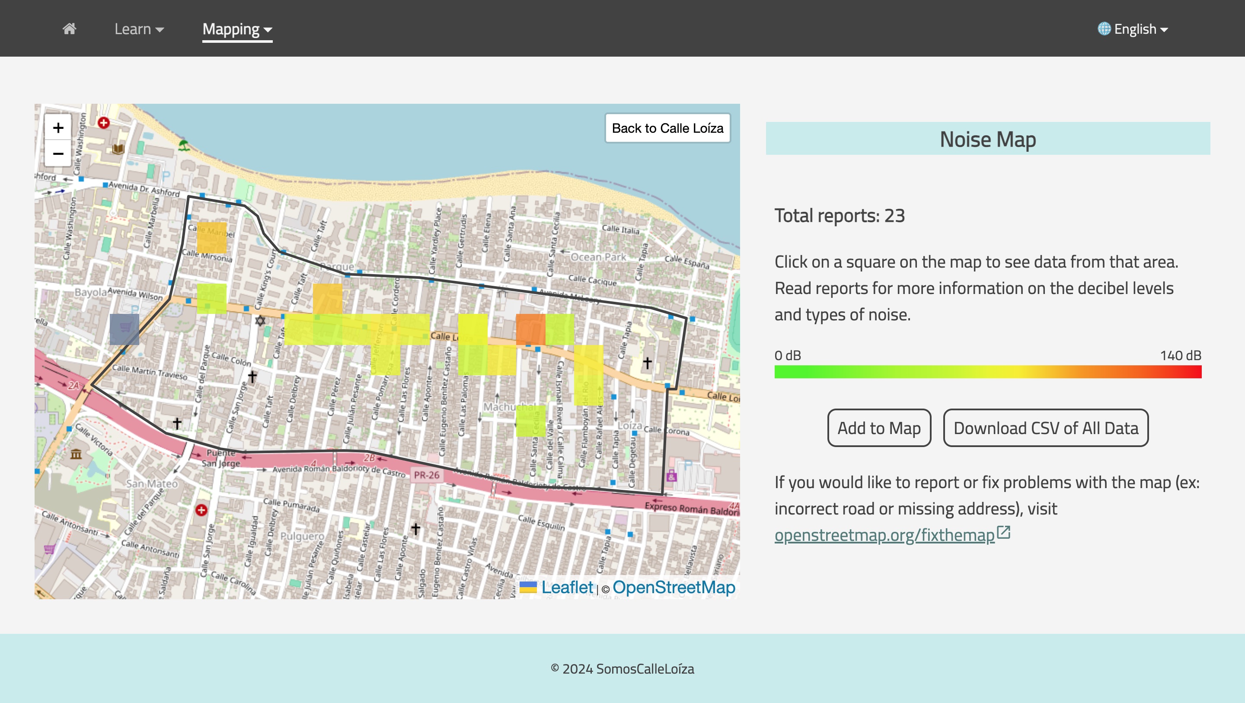Select the blue-gray square over the shopping cart

click(124, 329)
